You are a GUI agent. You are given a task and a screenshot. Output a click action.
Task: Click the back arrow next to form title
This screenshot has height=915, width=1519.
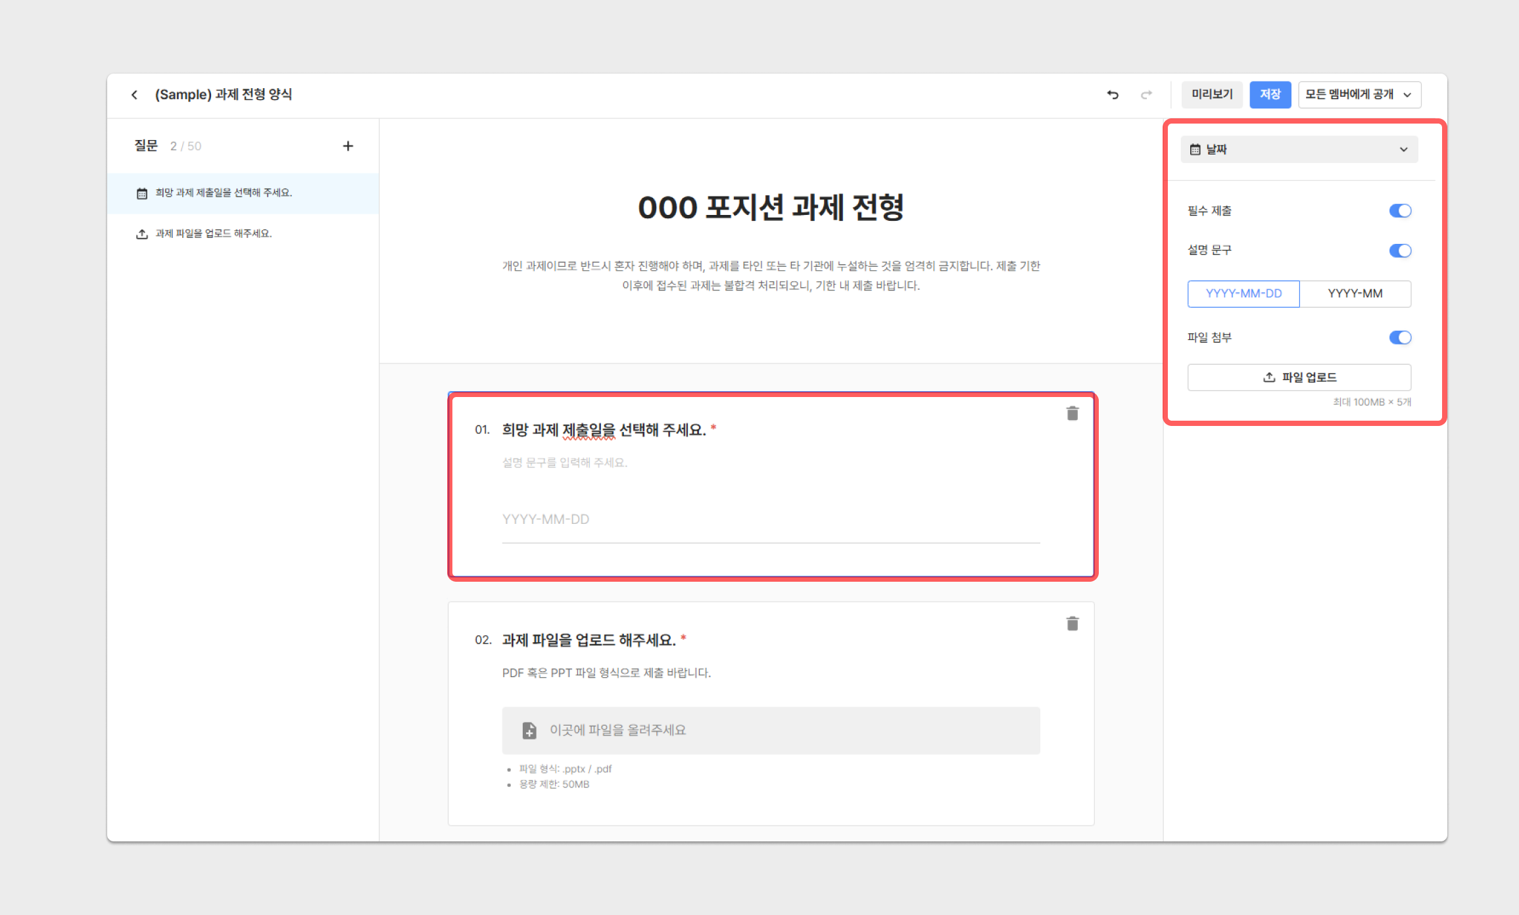(134, 95)
